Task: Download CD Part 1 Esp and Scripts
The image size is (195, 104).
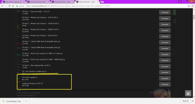Action: tap(165, 12)
